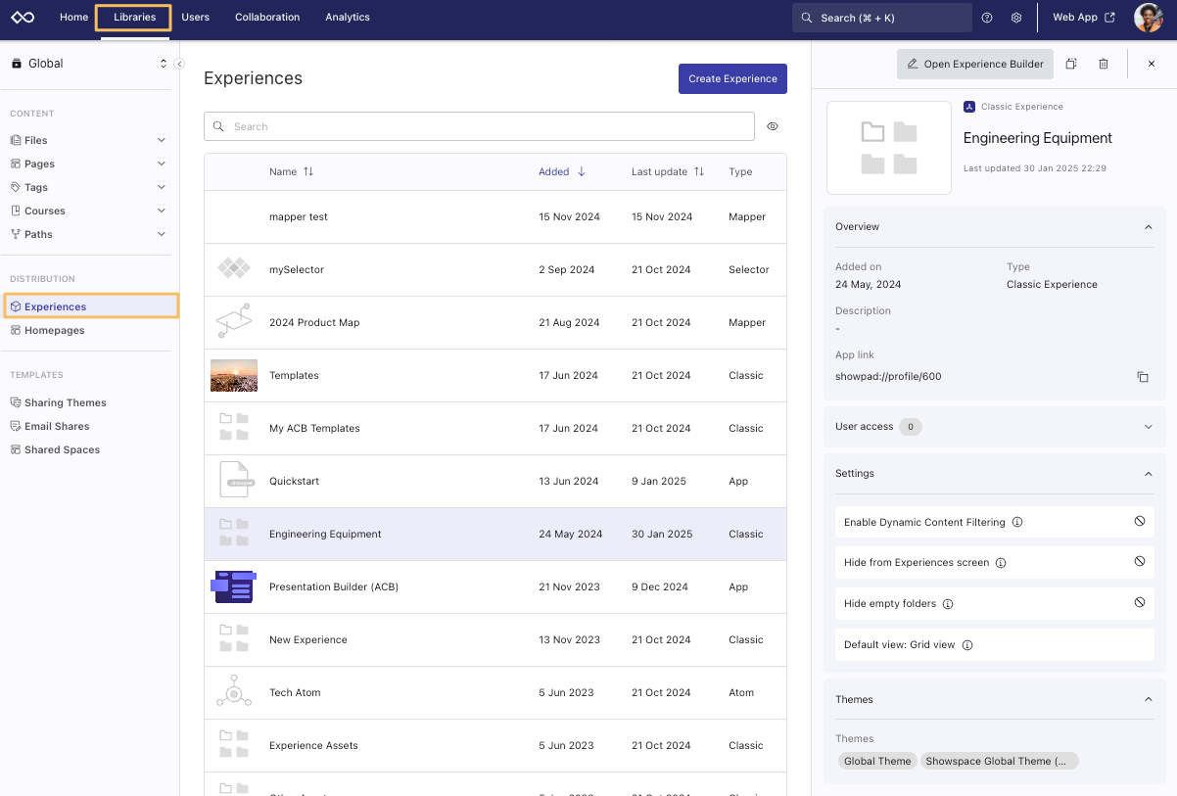Sort by Added column arrow
This screenshot has width=1177, height=796.
(582, 171)
